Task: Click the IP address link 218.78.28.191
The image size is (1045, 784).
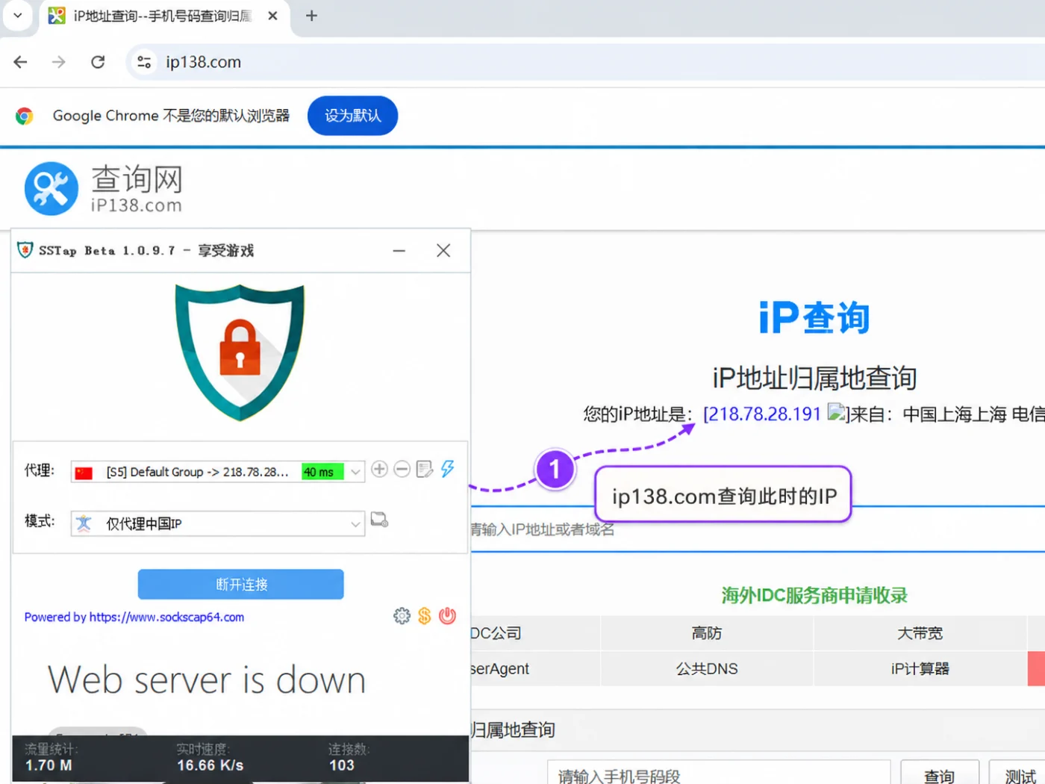Action: 762,414
